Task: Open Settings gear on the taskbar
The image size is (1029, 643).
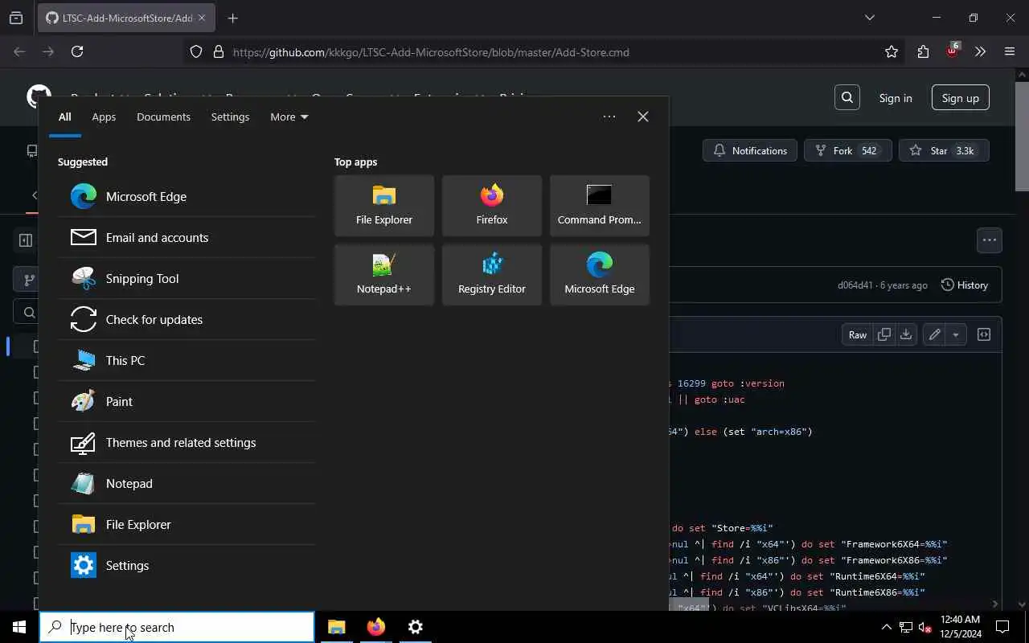Action: 416,627
